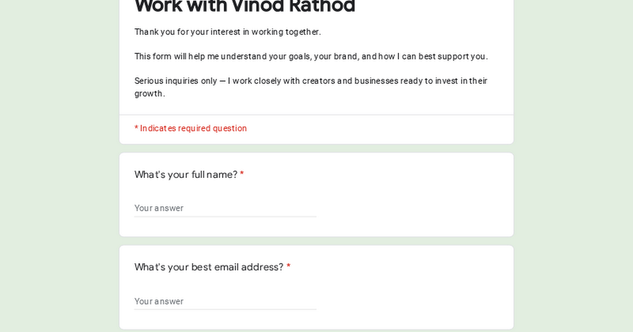
Task: Click the divider line above the required notice
Action: 316,115
